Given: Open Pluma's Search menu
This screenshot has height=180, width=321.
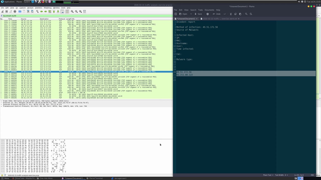Looking at the screenshot, I should 193,10.
